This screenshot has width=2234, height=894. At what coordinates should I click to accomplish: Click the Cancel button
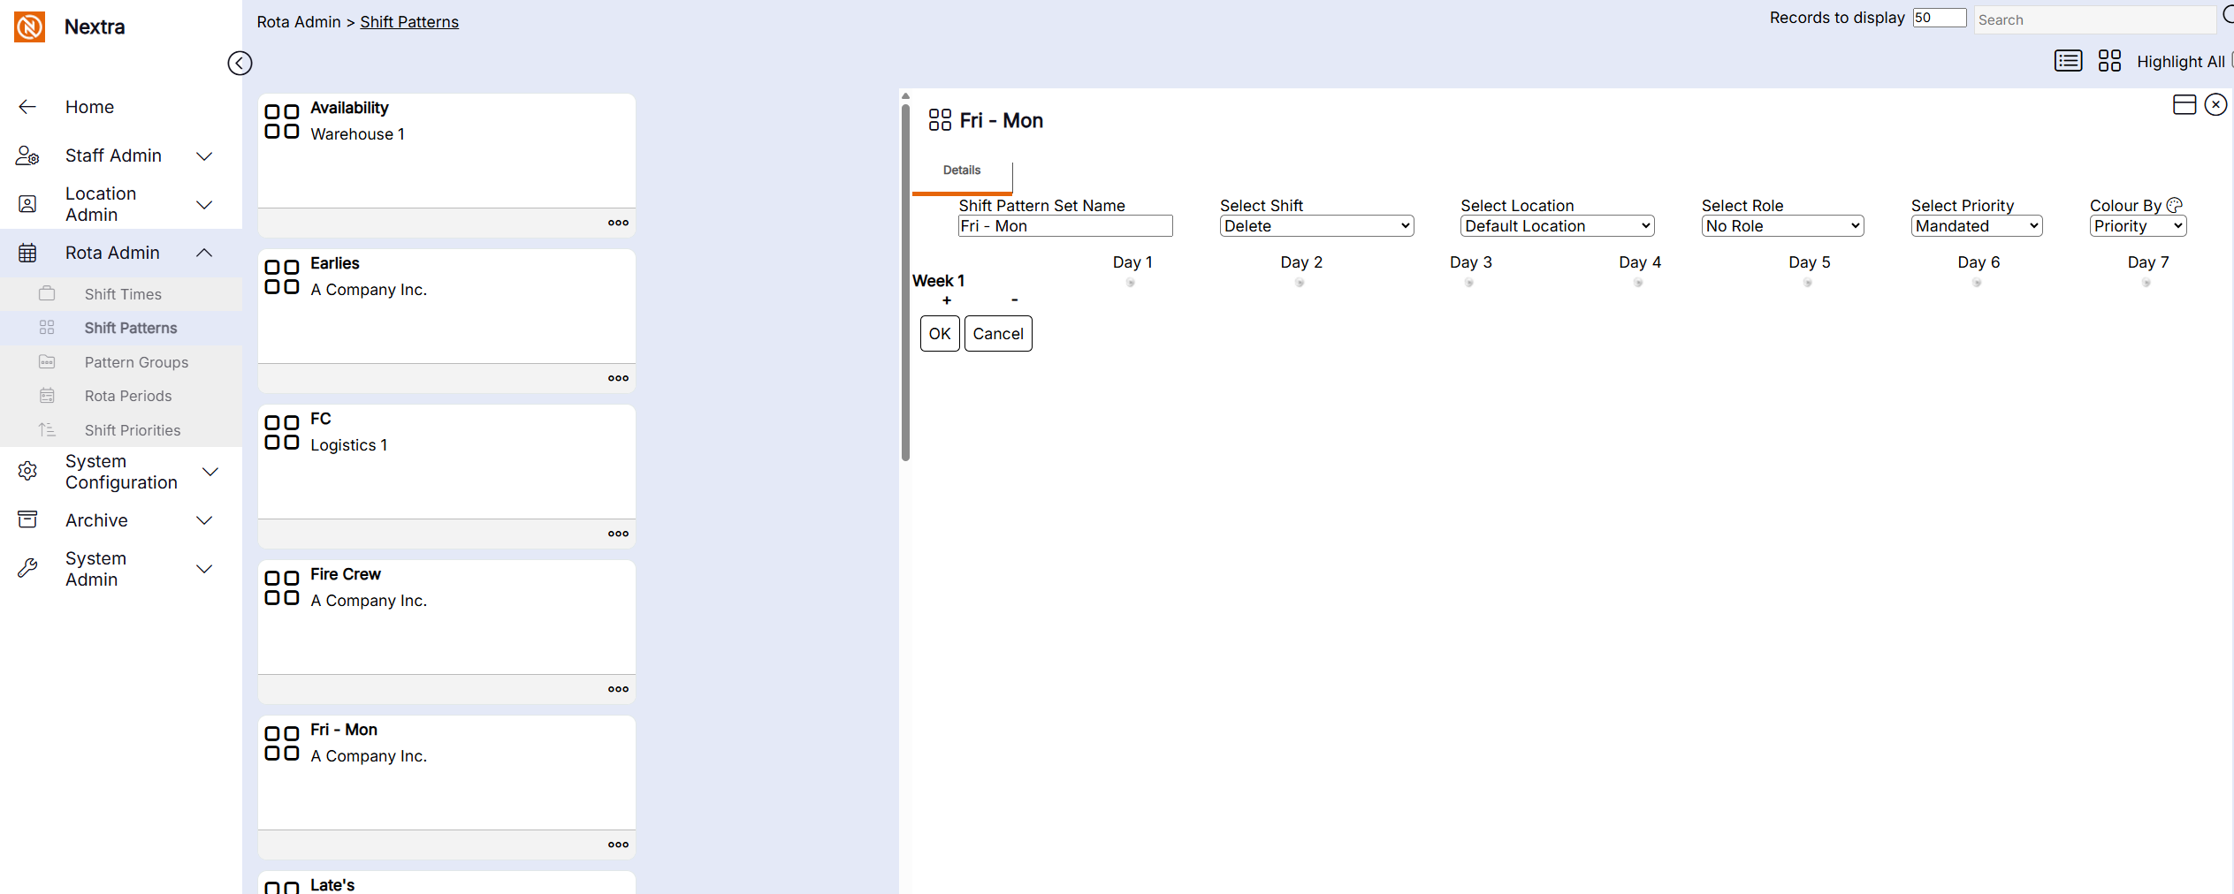click(x=998, y=334)
